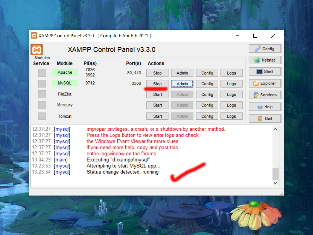
Task: Toggle the Tomcat service checkbox
Action: coord(42,116)
